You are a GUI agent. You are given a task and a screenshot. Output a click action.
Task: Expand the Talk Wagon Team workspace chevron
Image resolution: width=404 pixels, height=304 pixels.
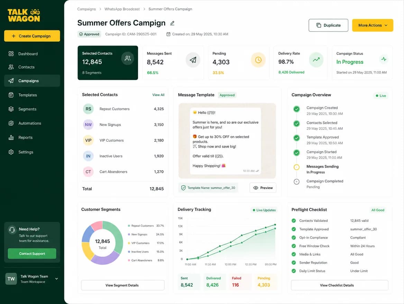click(x=56, y=279)
